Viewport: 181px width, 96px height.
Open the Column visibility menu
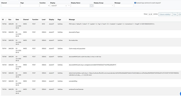pos(165,14)
